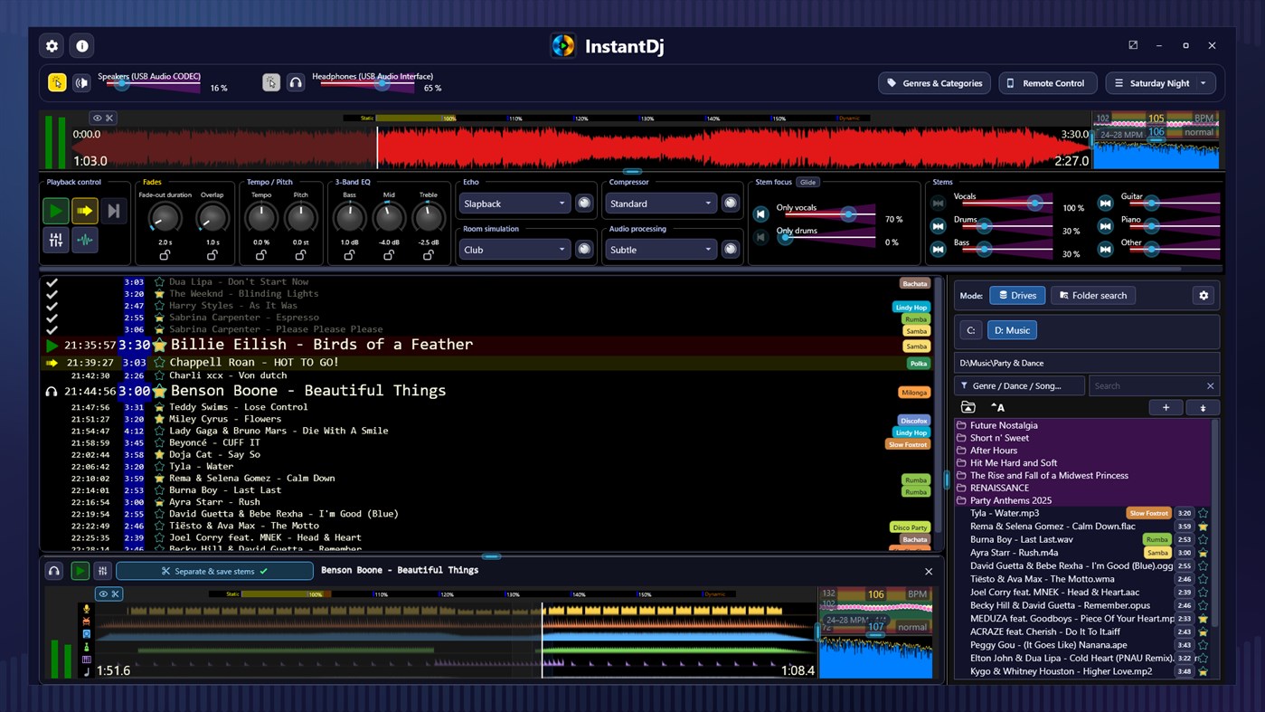This screenshot has width=1265, height=712.
Task: Click the Vocals stem volume slider handle
Action: [1034, 204]
